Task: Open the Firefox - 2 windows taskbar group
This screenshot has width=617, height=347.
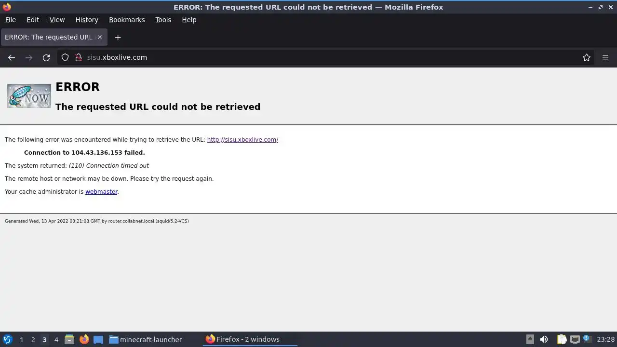Action: pyautogui.click(x=250, y=339)
